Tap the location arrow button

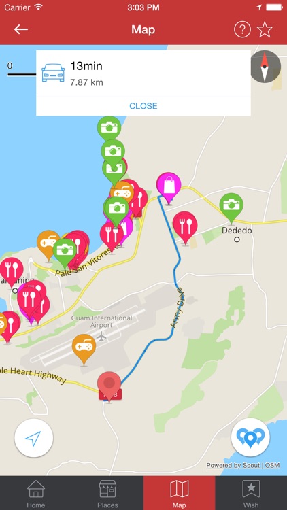click(34, 438)
